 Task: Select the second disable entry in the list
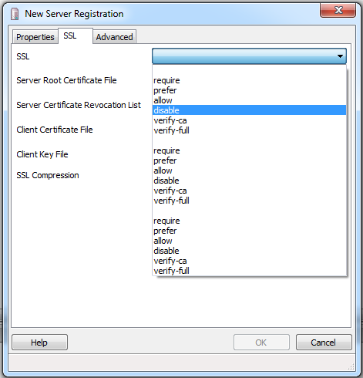[249, 181]
